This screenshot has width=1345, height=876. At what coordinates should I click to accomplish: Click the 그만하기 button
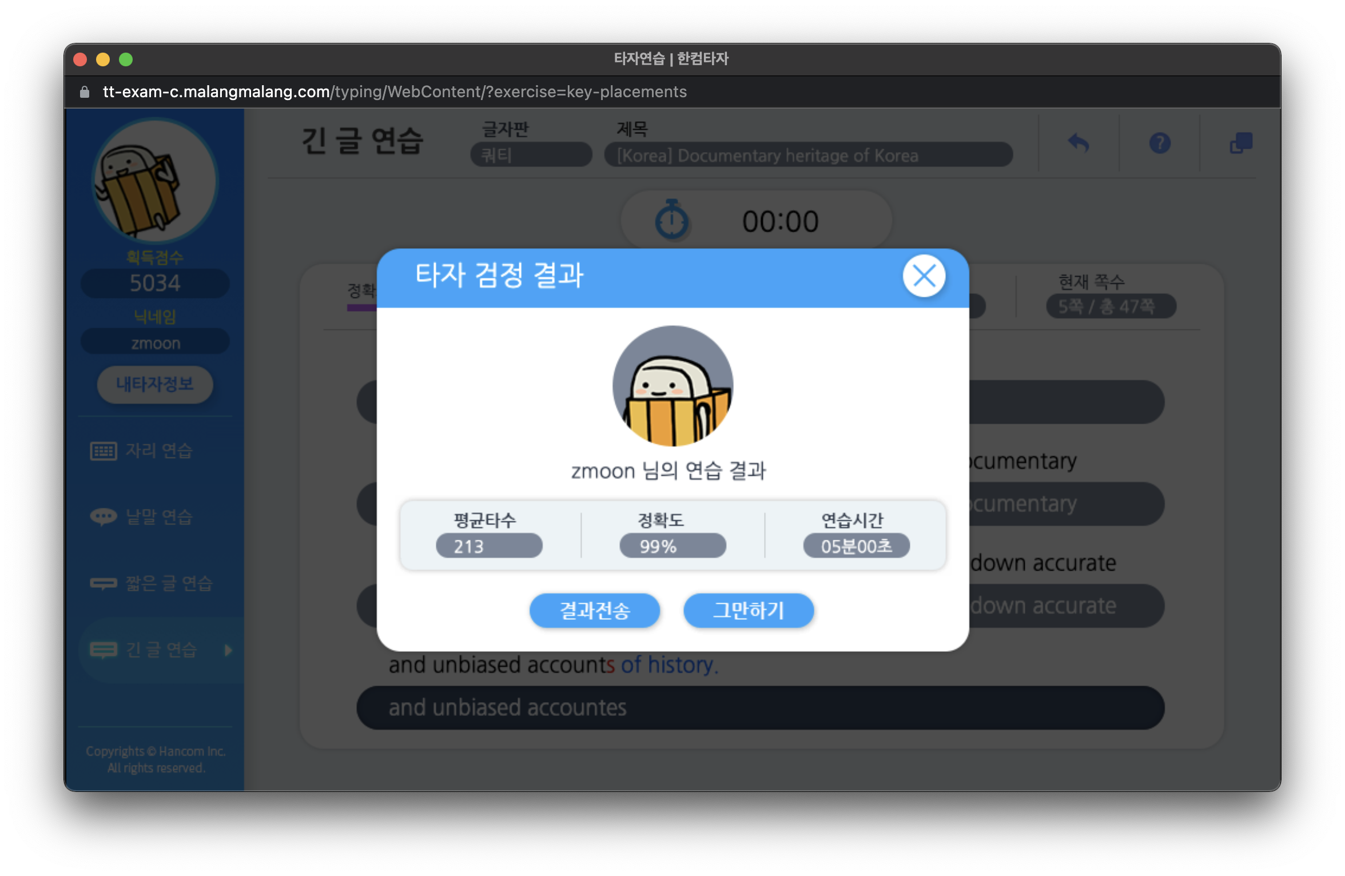pos(749,610)
